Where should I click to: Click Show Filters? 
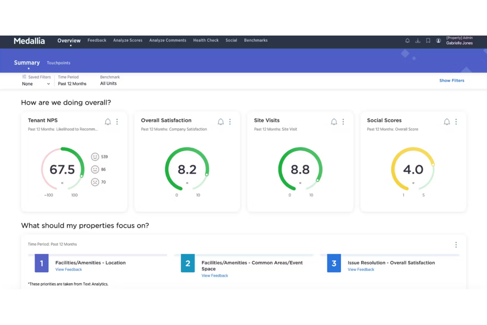pos(451,80)
